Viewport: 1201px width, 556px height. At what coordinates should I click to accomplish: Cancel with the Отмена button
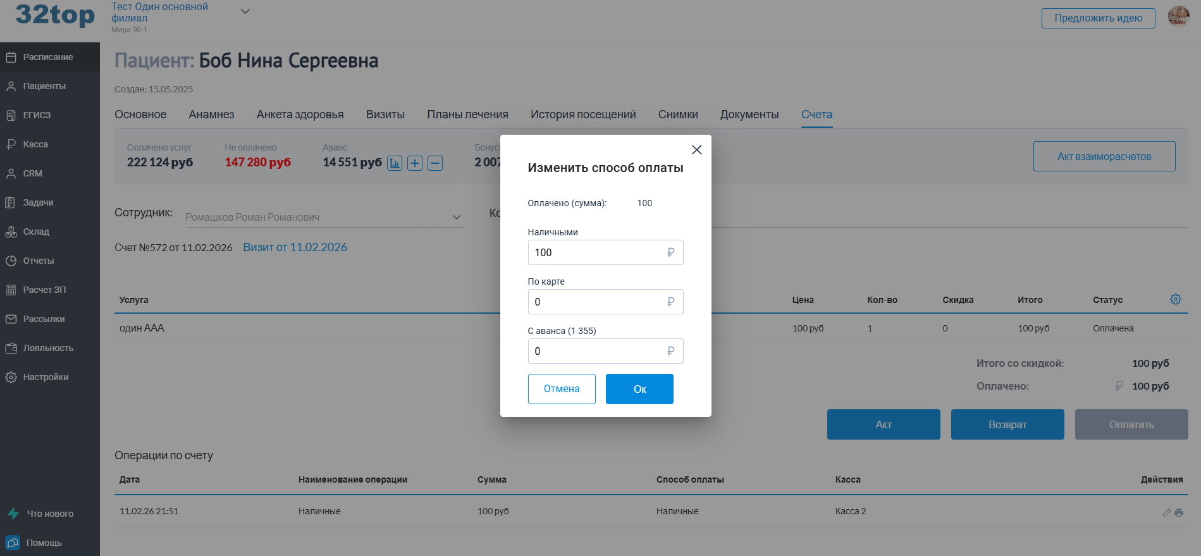pyautogui.click(x=562, y=389)
